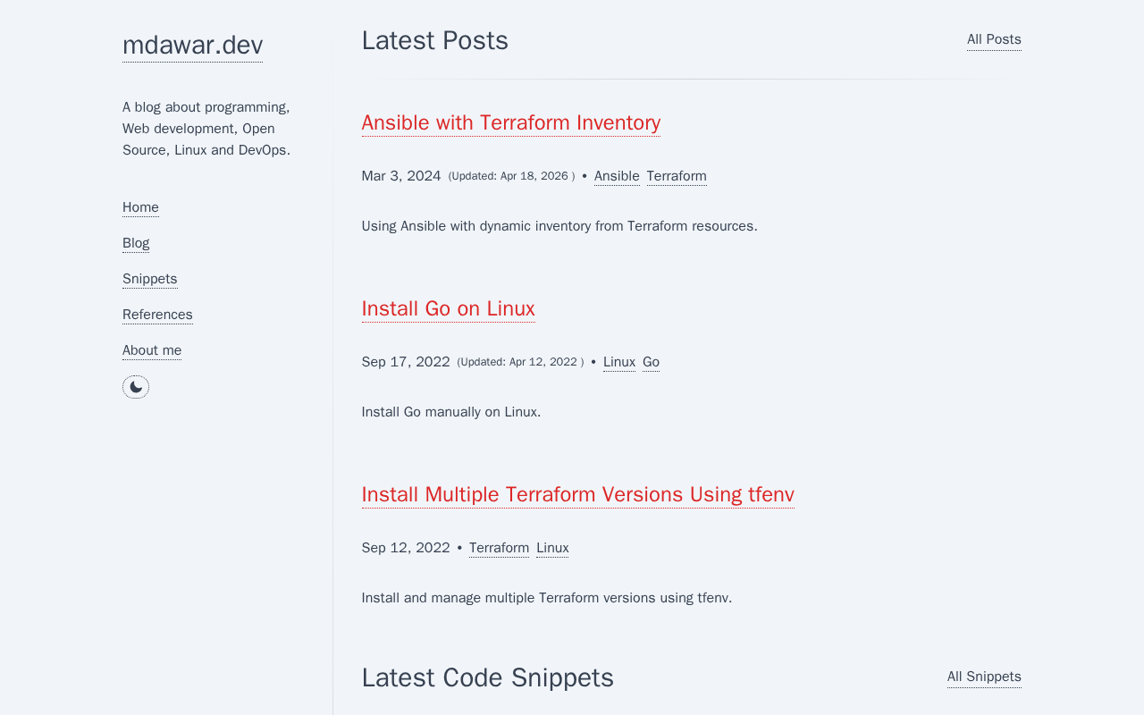1144x715 pixels.
Task: Click the All Posts link
Action: coord(994,39)
